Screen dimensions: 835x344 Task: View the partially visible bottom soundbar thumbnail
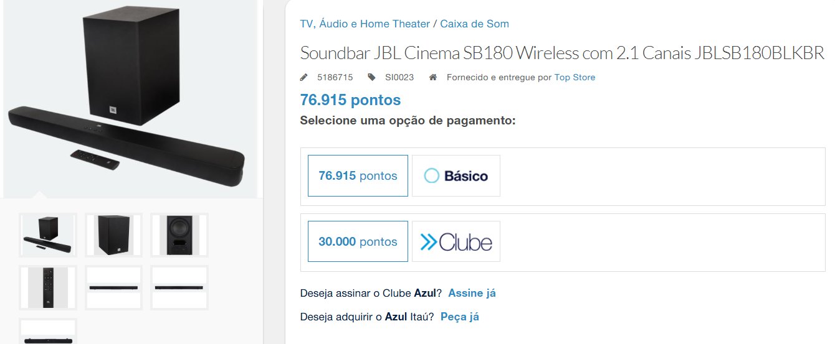click(48, 331)
